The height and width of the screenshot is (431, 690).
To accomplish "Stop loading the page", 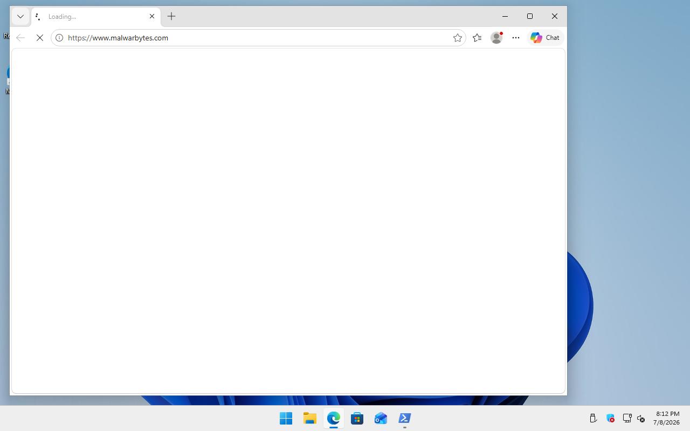I will 40,38.
